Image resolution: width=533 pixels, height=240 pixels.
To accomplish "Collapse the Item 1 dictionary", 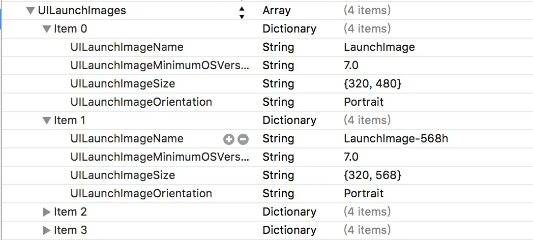I will 47,121.
